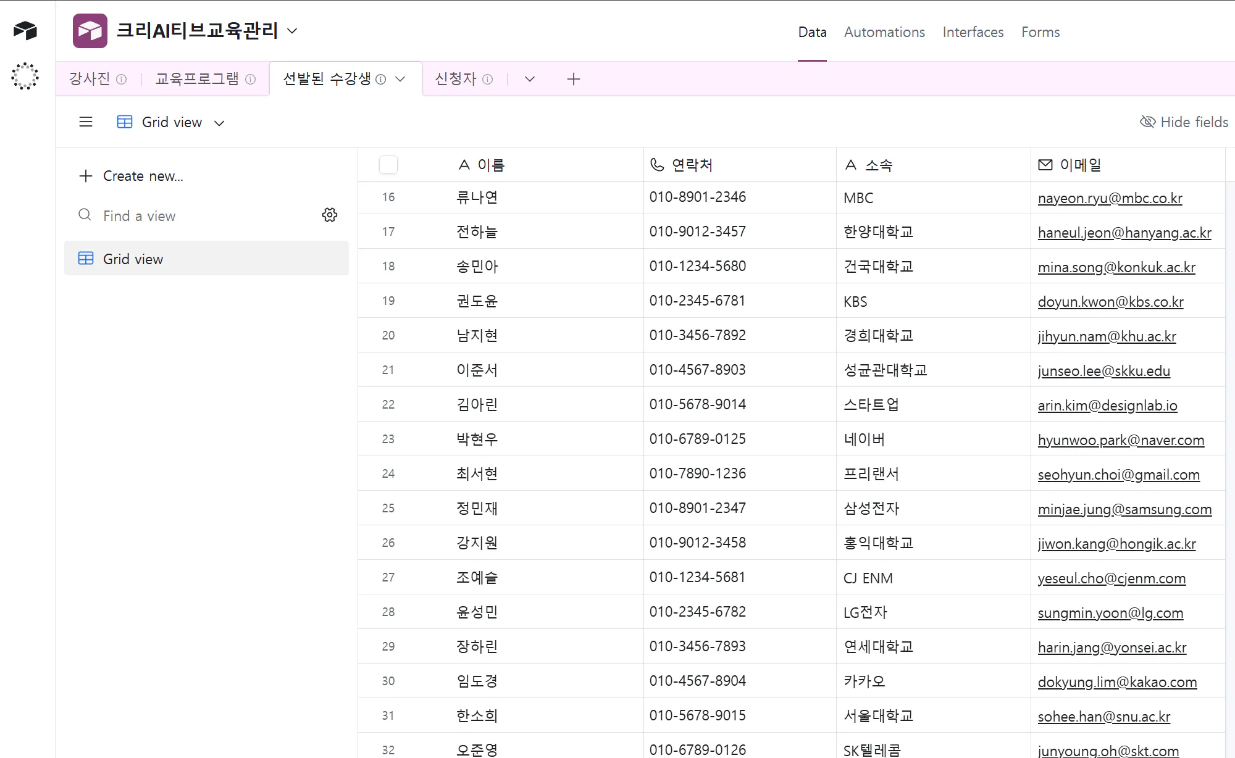Click Create new... in the sidebar
The width and height of the screenshot is (1235, 758).
[143, 175]
